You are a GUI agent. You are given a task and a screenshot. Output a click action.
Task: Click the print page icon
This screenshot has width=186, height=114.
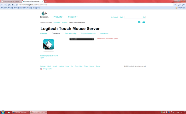tap(144, 22)
